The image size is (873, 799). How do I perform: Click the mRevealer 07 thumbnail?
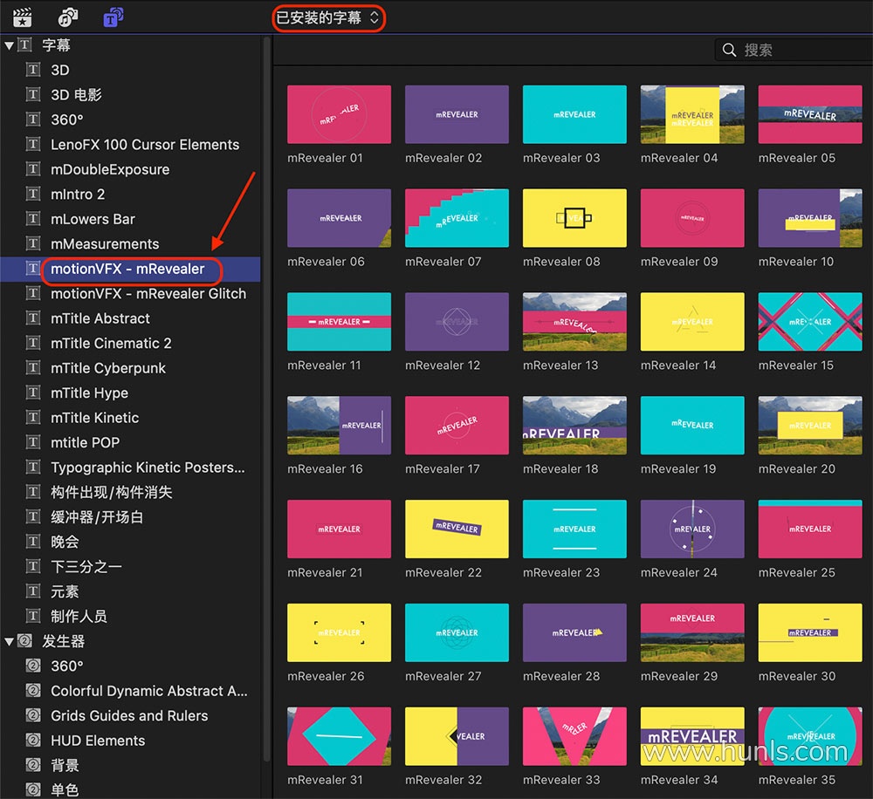(457, 218)
